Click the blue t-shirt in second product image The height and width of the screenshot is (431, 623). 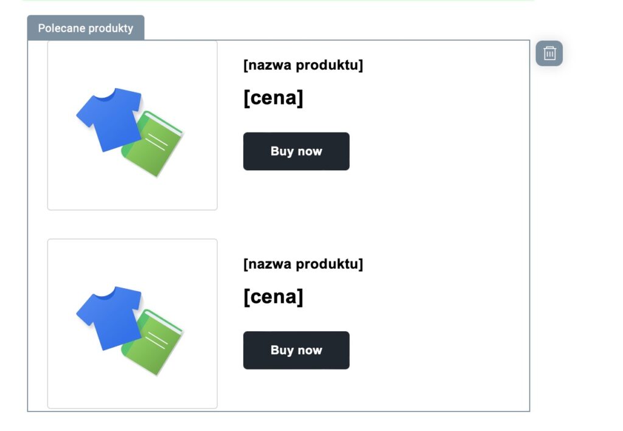point(110,317)
